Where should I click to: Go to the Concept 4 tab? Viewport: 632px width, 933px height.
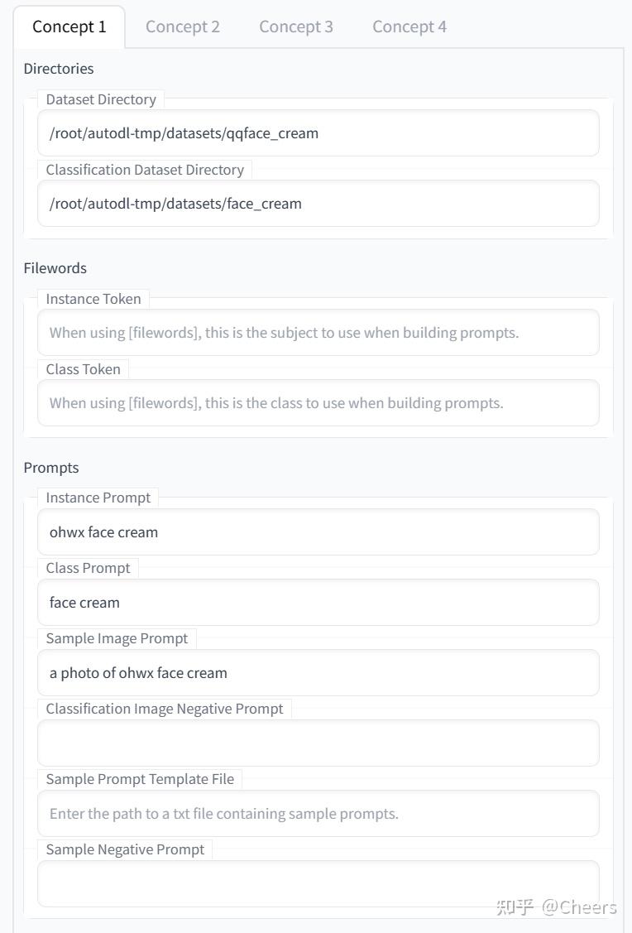[x=409, y=26]
